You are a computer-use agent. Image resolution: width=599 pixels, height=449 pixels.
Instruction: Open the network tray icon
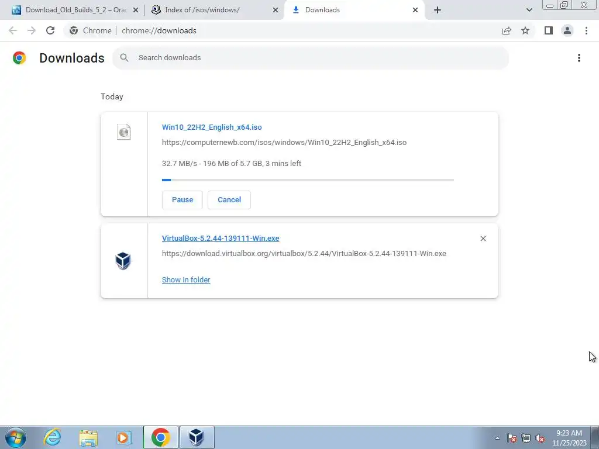click(526, 438)
